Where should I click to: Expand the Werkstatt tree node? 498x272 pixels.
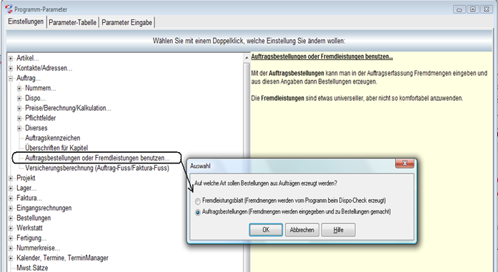11,228
